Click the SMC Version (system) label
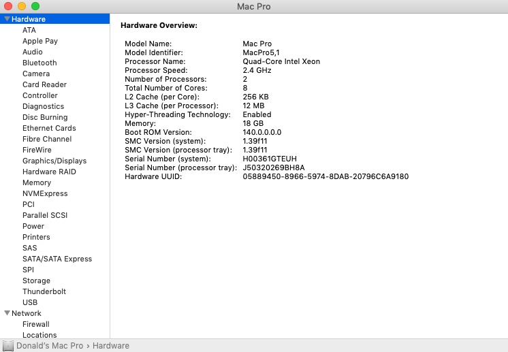 click(x=165, y=141)
